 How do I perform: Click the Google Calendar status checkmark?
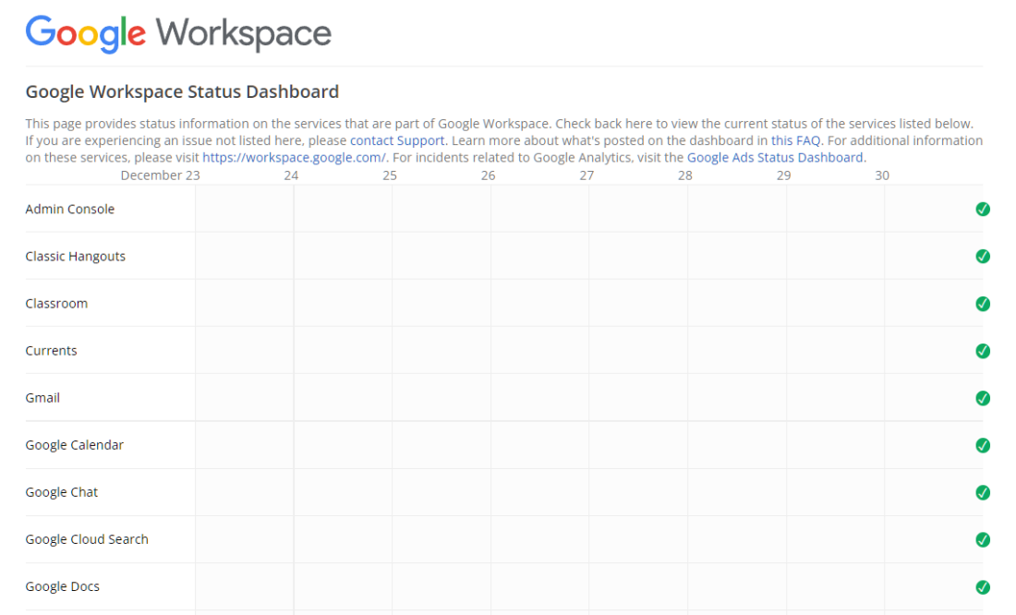coord(983,445)
